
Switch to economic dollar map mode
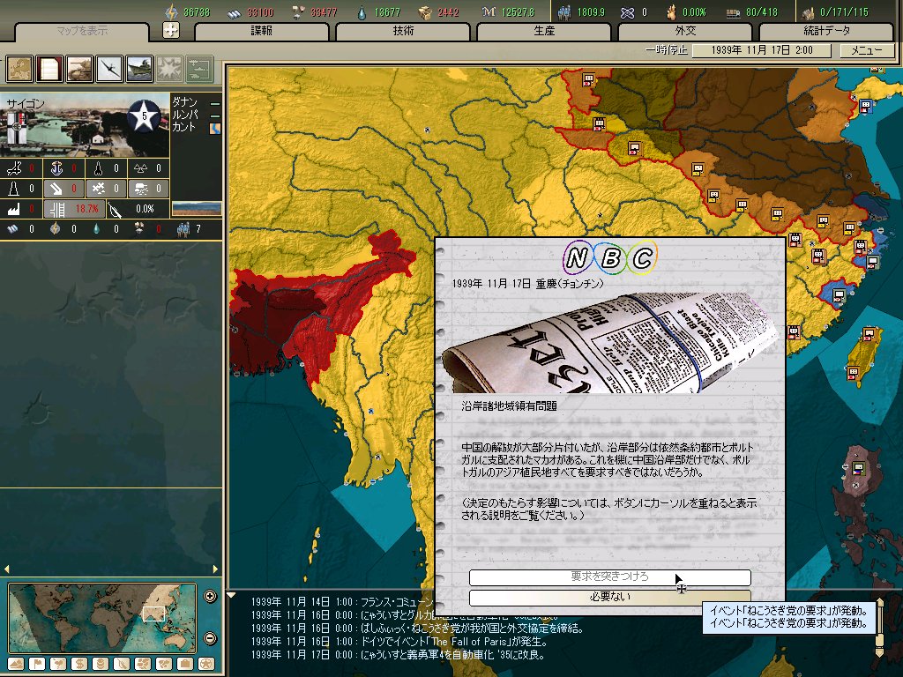tap(79, 664)
